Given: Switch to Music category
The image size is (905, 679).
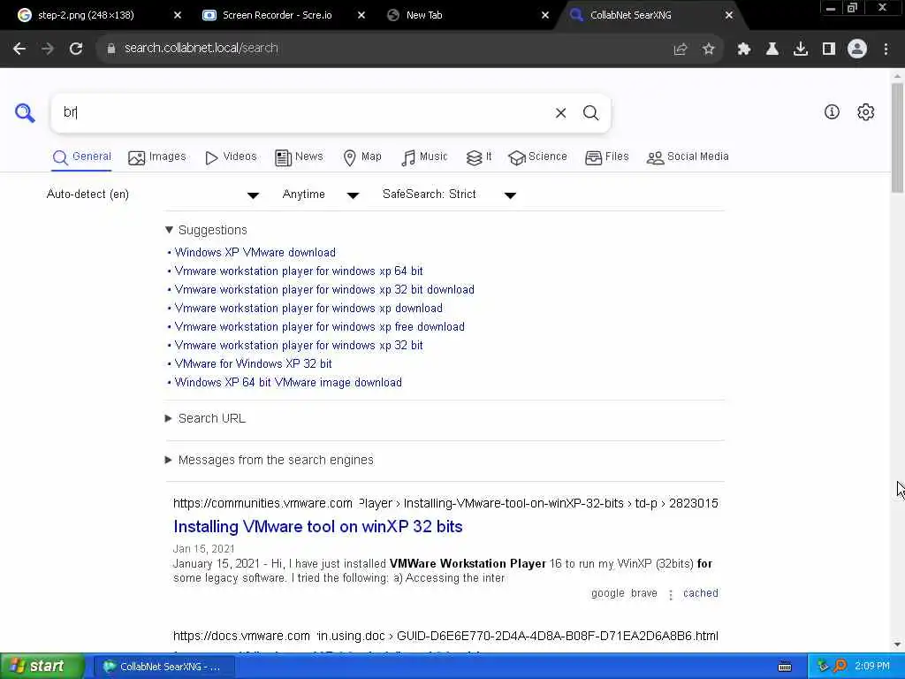Looking at the screenshot, I should 424,157.
